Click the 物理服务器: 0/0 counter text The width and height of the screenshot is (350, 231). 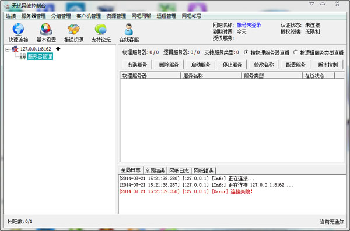tap(141, 52)
